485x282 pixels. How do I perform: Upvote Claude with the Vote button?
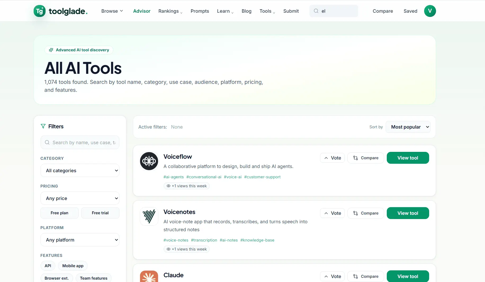(332, 276)
